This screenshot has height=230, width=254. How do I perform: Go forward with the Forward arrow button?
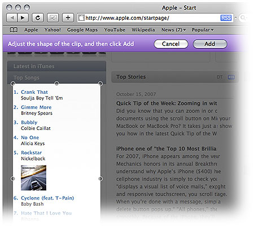tap(23, 18)
